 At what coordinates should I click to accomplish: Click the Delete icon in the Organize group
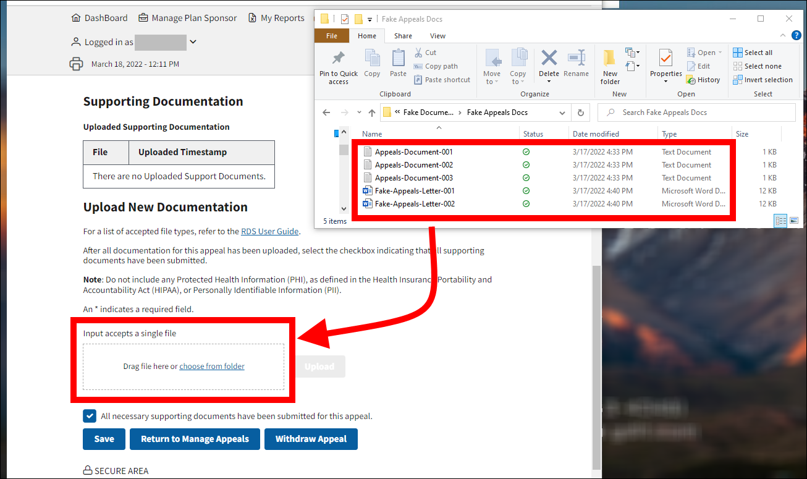[x=549, y=59]
